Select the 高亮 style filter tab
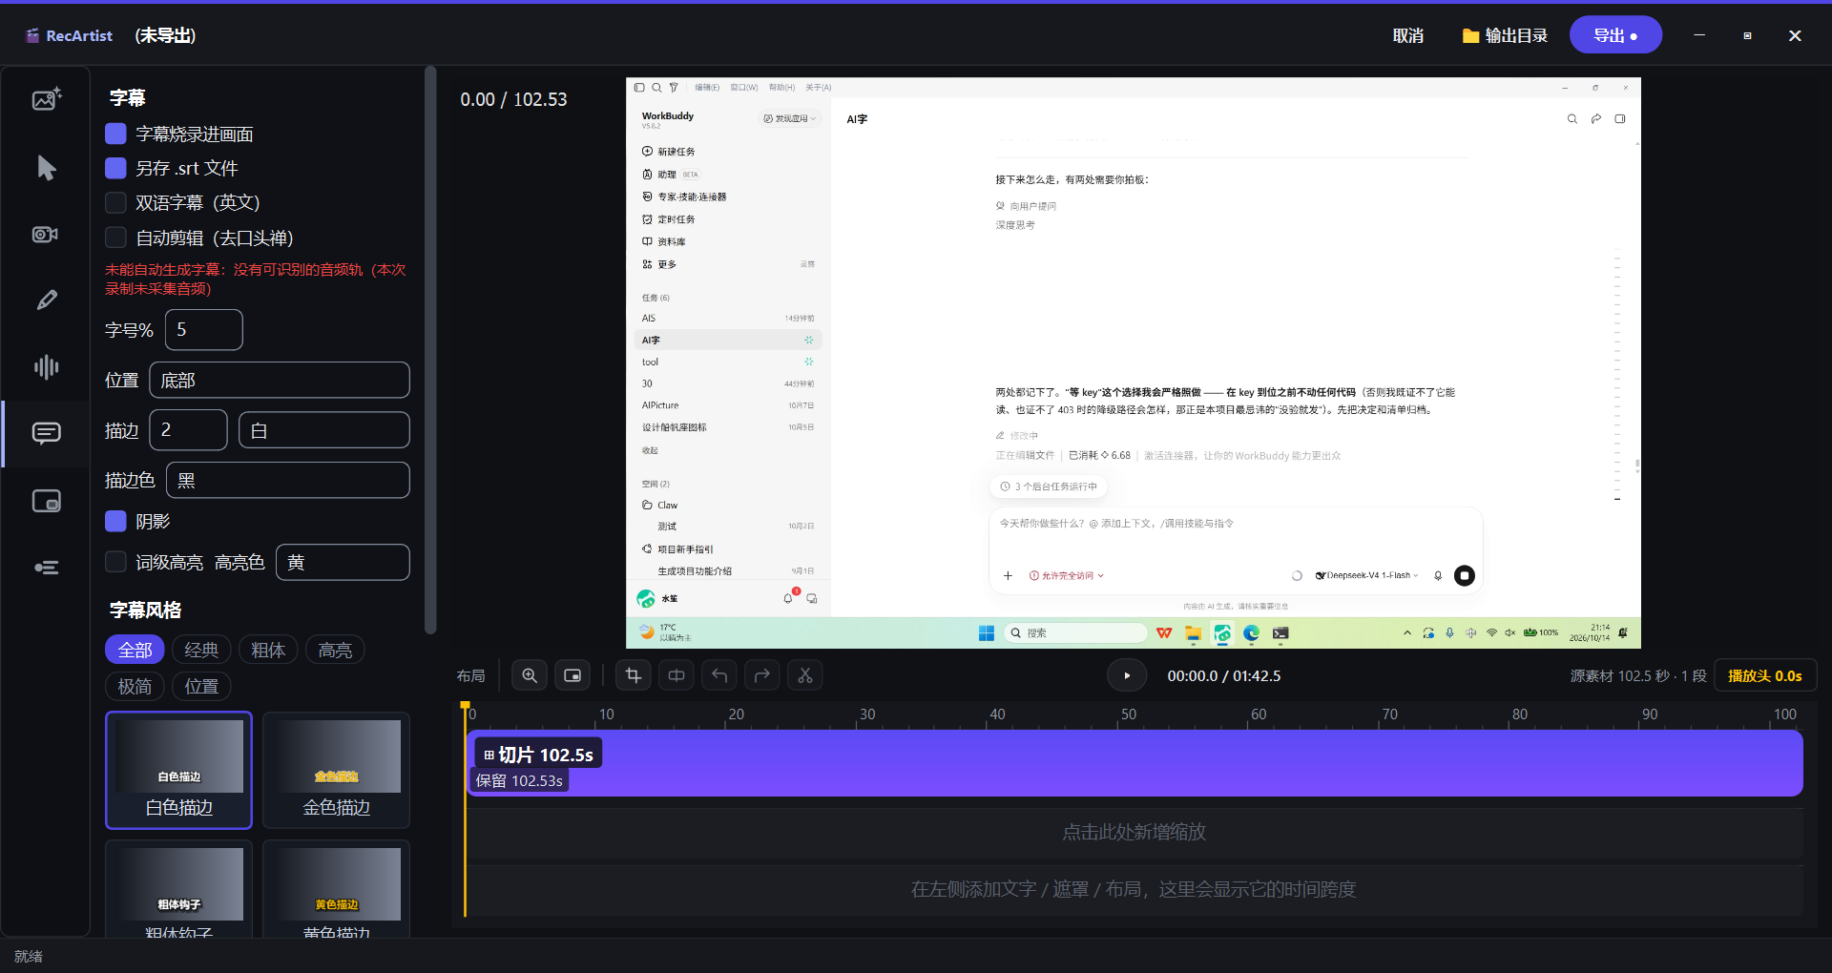This screenshot has height=973, width=1832. click(x=335, y=650)
